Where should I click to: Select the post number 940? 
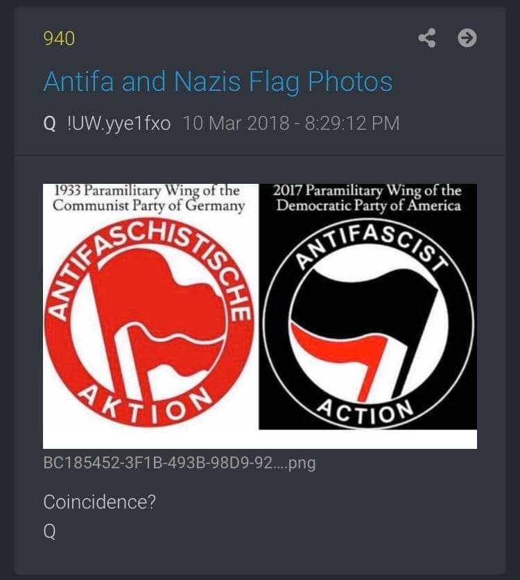tap(59, 39)
